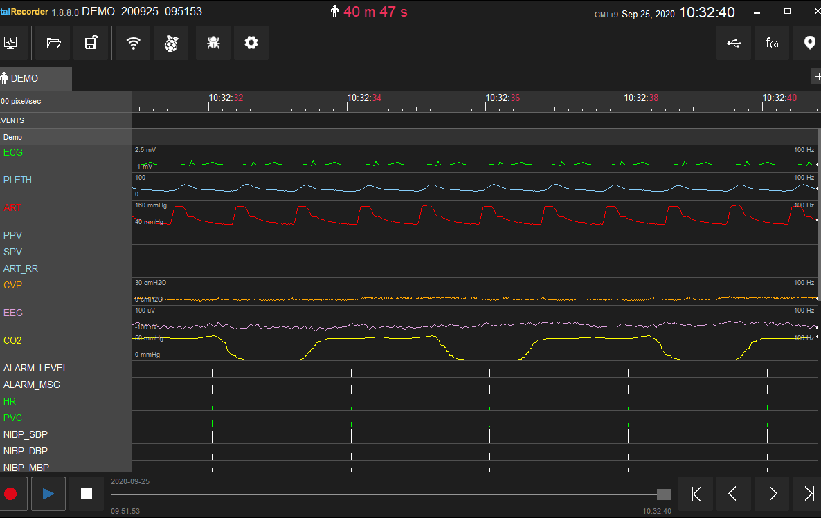Click the bug debug icon
This screenshot has height=518, width=821.
[213, 43]
